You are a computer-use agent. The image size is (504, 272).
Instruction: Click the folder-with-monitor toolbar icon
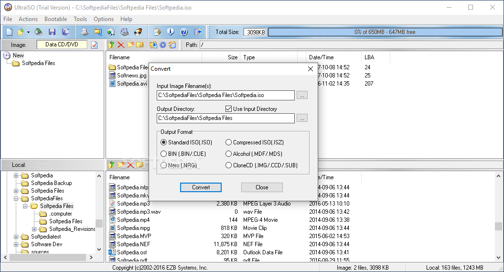point(98,32)
